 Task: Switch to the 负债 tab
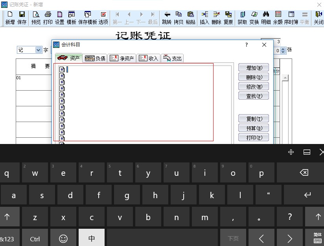pos(95,58)
